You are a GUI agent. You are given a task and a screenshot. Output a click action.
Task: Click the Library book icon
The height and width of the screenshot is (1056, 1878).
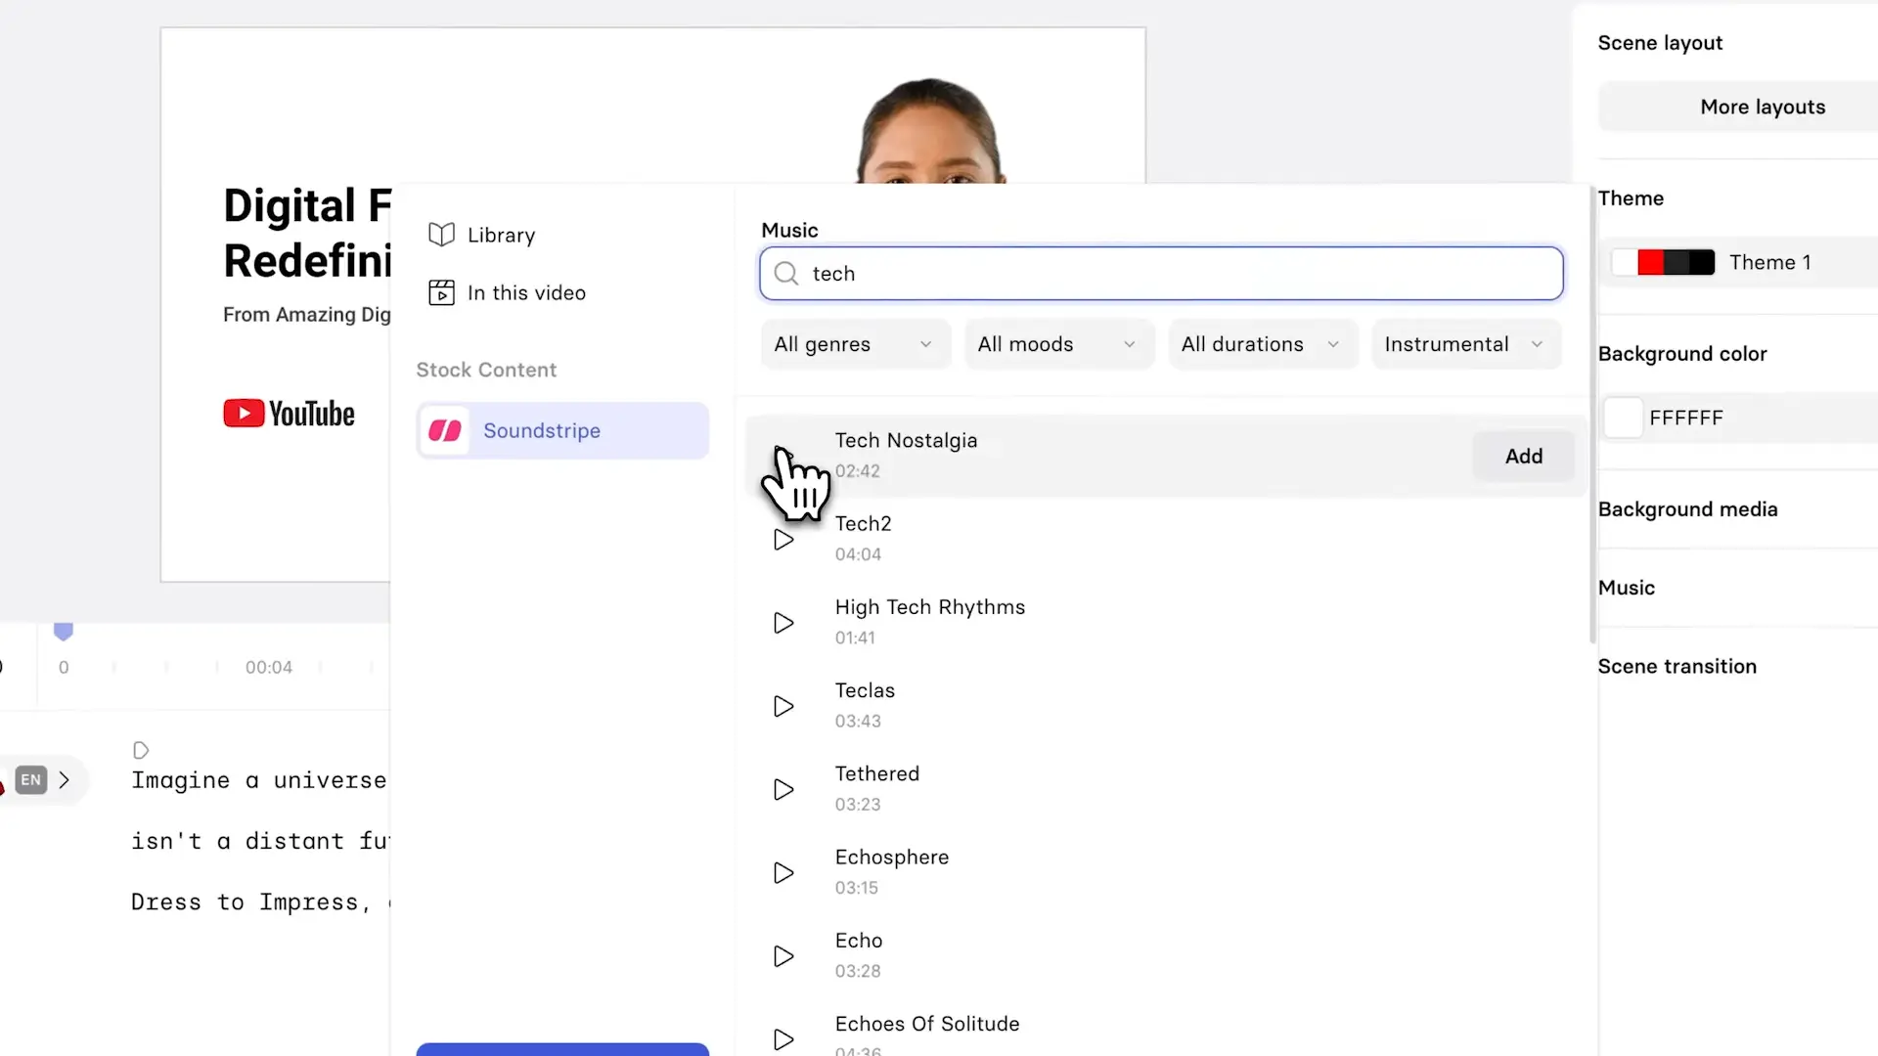click(x=442, y=235)
